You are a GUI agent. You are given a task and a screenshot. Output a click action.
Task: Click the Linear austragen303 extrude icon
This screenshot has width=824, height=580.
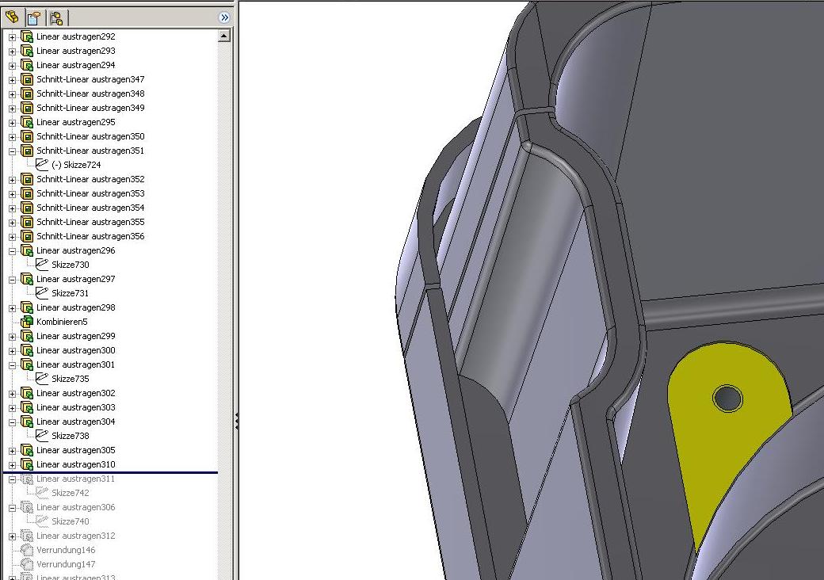(27, 407)
